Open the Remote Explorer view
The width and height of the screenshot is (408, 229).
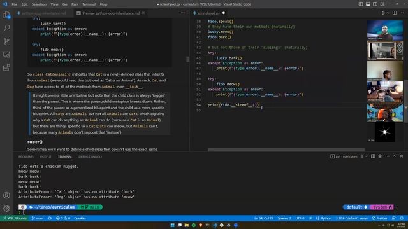coord(7,54)
